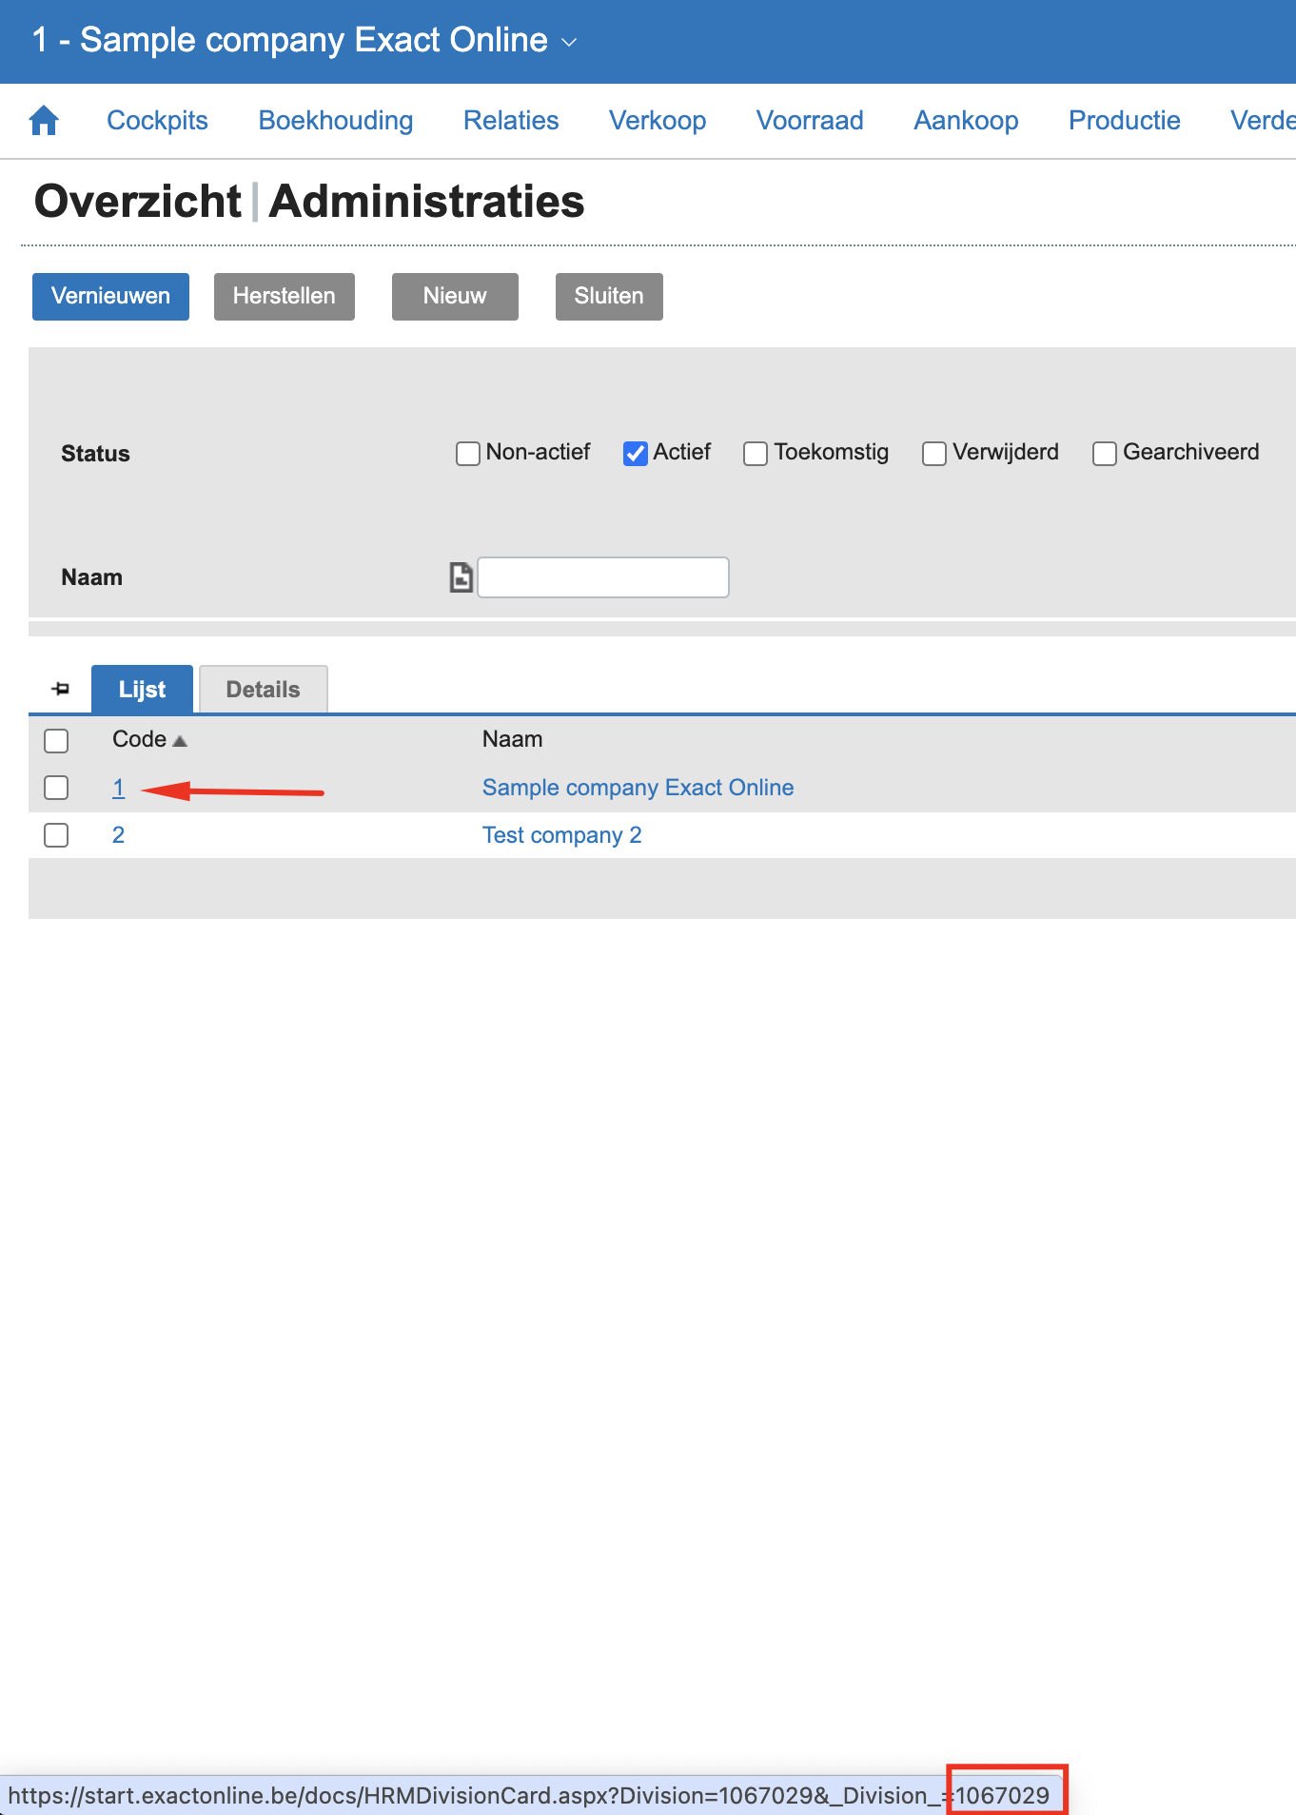Screen dimensions: 1296x1815
Task: Tick the Gearchiveerd checkbox
Action: (x=1105, y=454)
